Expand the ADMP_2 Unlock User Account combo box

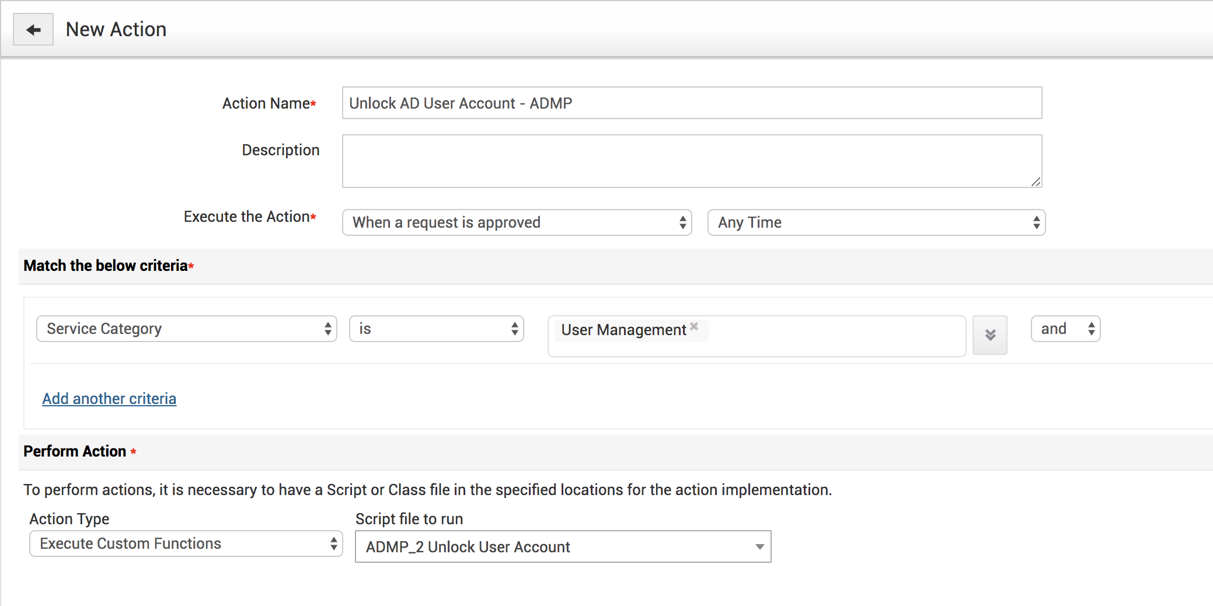[x=759, y=547]
